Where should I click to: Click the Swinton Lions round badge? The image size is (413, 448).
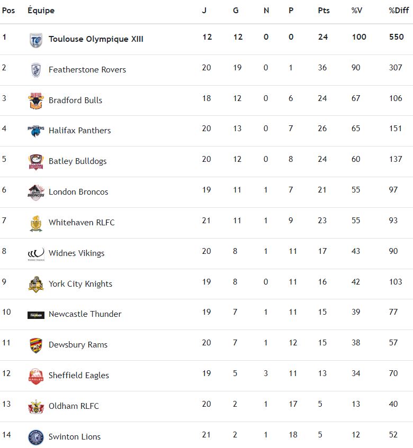click(36, 437)
